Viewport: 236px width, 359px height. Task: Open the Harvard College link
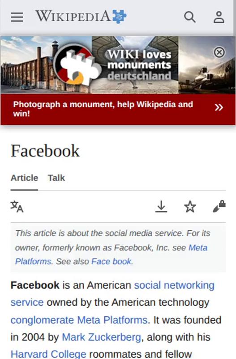48,354
